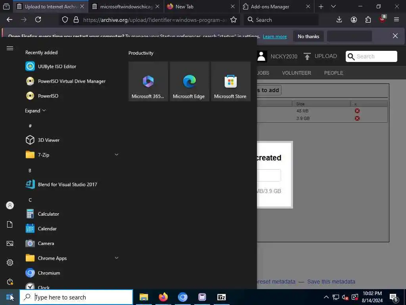
Task: Expand the Chrome Apps folder
Action: pos(117,258)
